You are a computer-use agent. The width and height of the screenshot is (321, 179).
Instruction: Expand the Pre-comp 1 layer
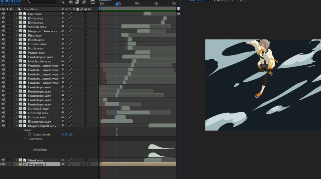tap(16, 164)
